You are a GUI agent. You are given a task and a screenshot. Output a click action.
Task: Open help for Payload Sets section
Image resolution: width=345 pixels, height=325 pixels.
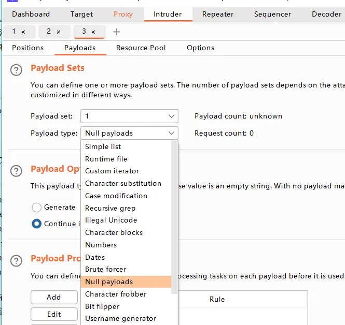(x=17, y=70)
